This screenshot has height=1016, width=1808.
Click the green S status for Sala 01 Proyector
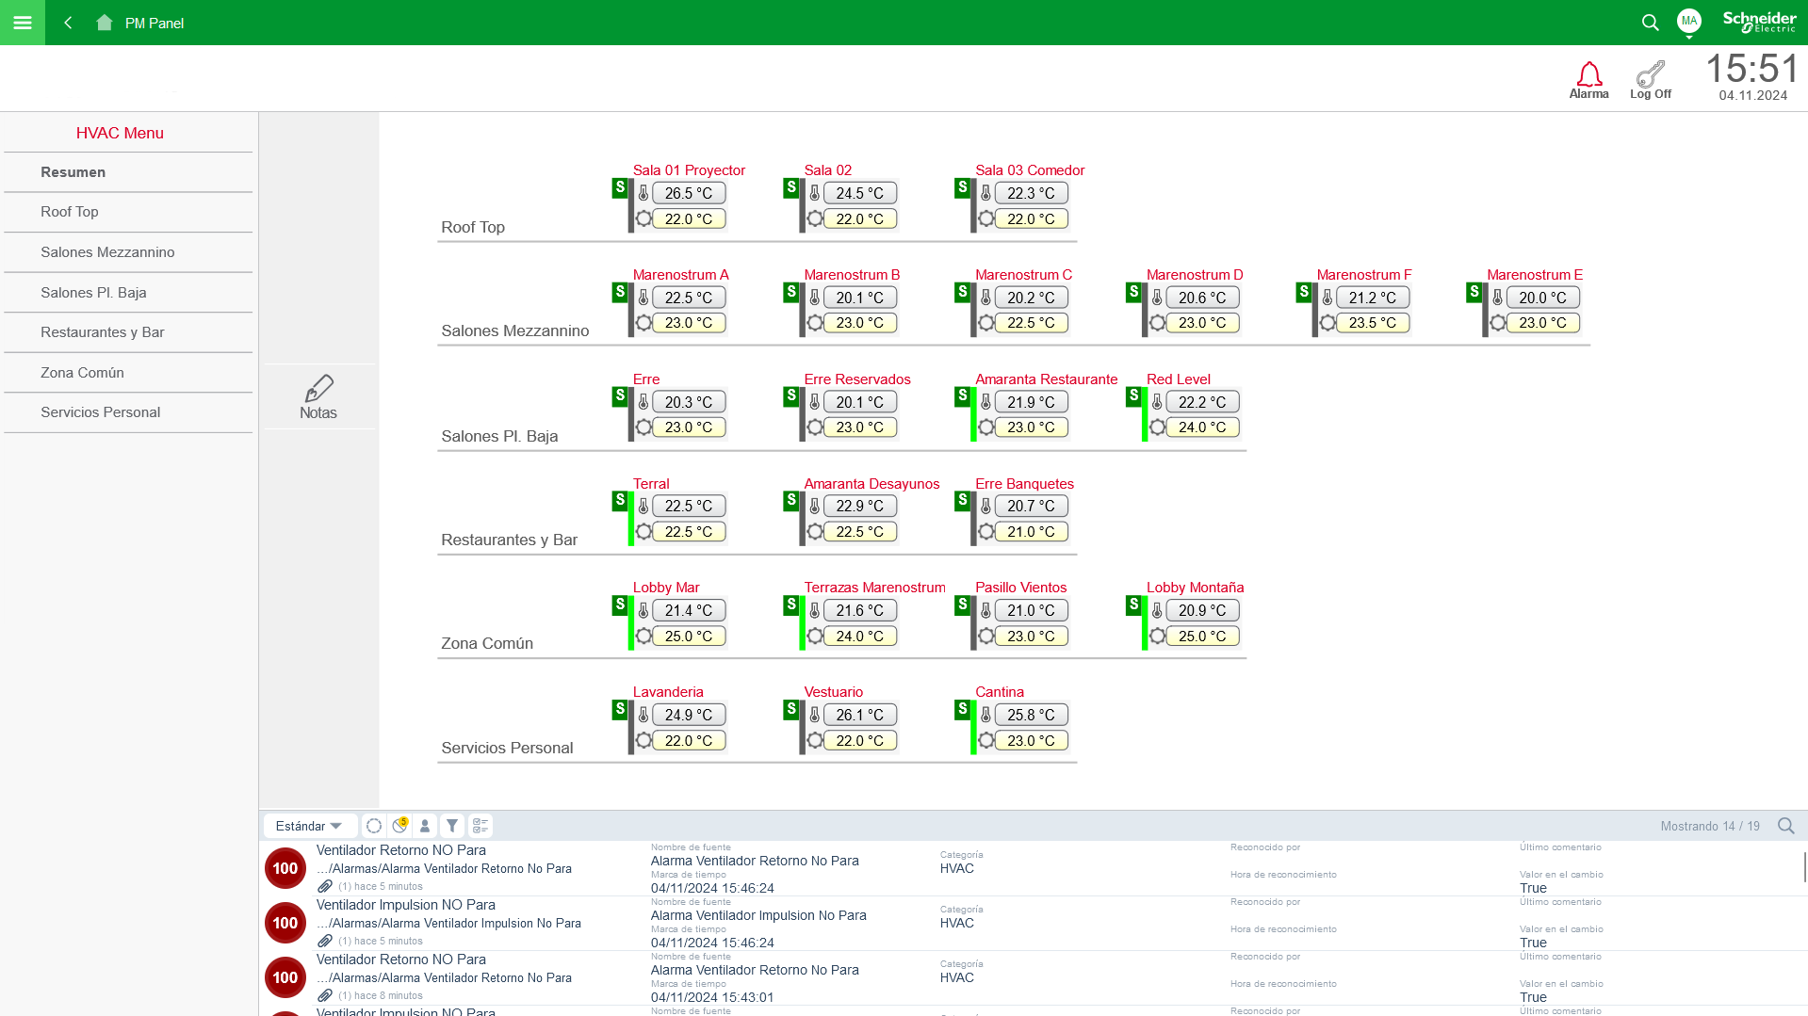[x=620, y=187]
